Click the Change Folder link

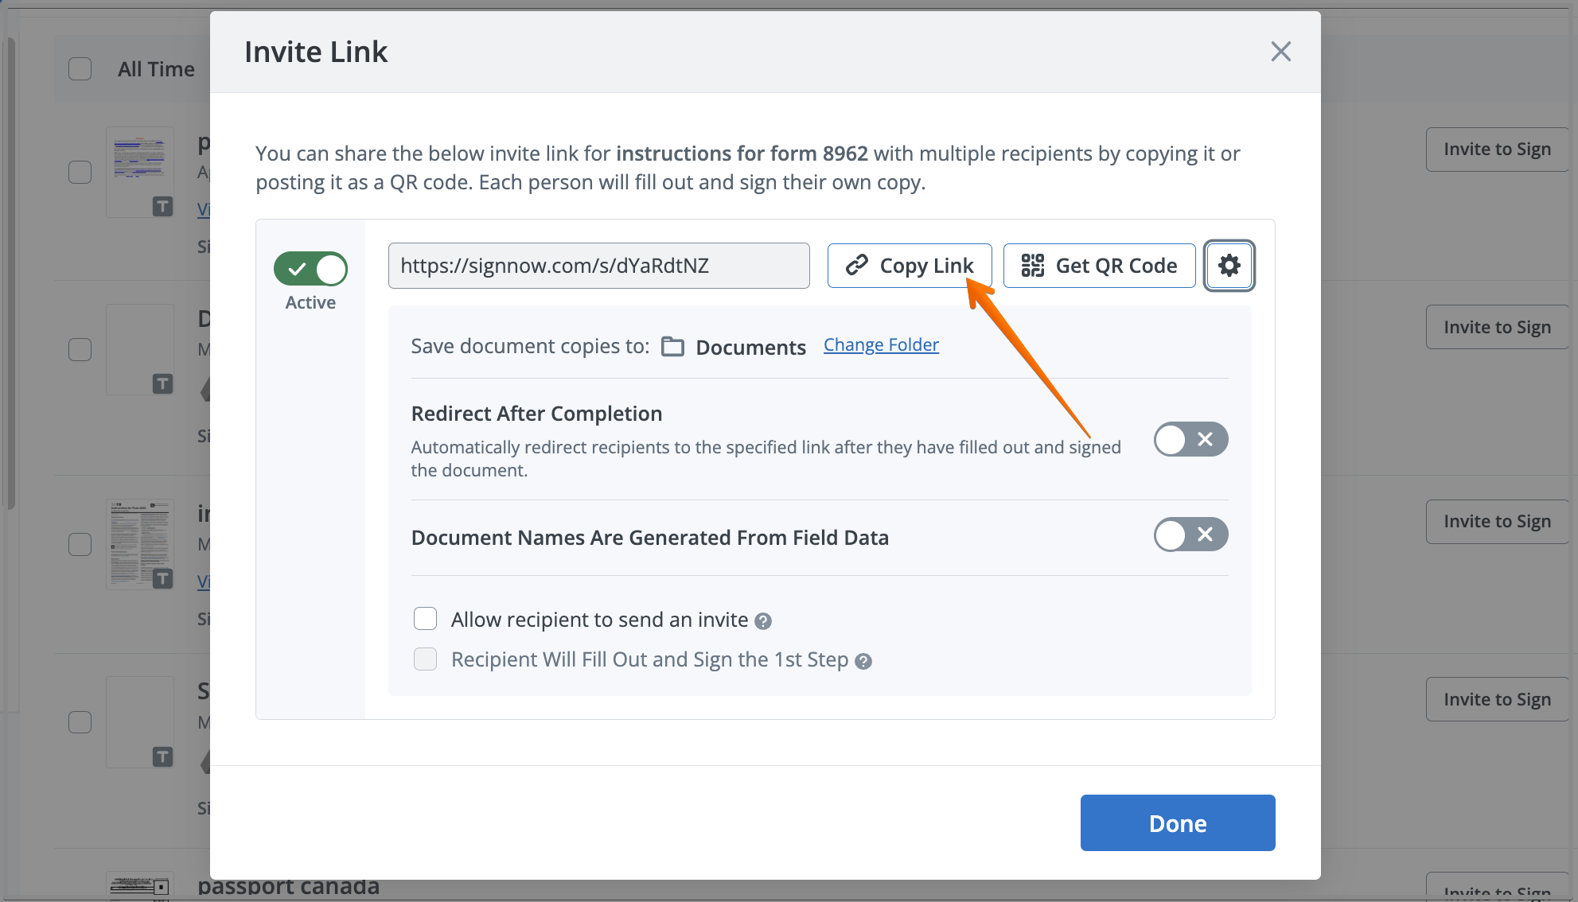coord(881,345)
